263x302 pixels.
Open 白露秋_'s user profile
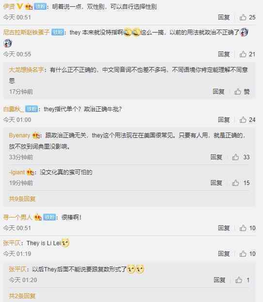(x=13, y=109)
